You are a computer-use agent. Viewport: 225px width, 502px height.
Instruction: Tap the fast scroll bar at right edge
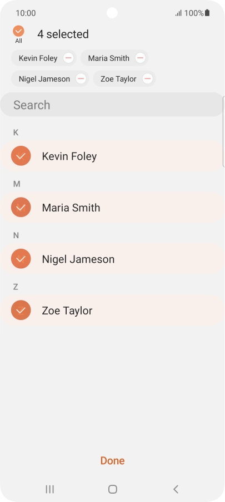point(223,131)
